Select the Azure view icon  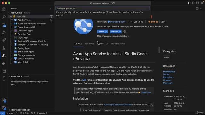click(4, 56)
